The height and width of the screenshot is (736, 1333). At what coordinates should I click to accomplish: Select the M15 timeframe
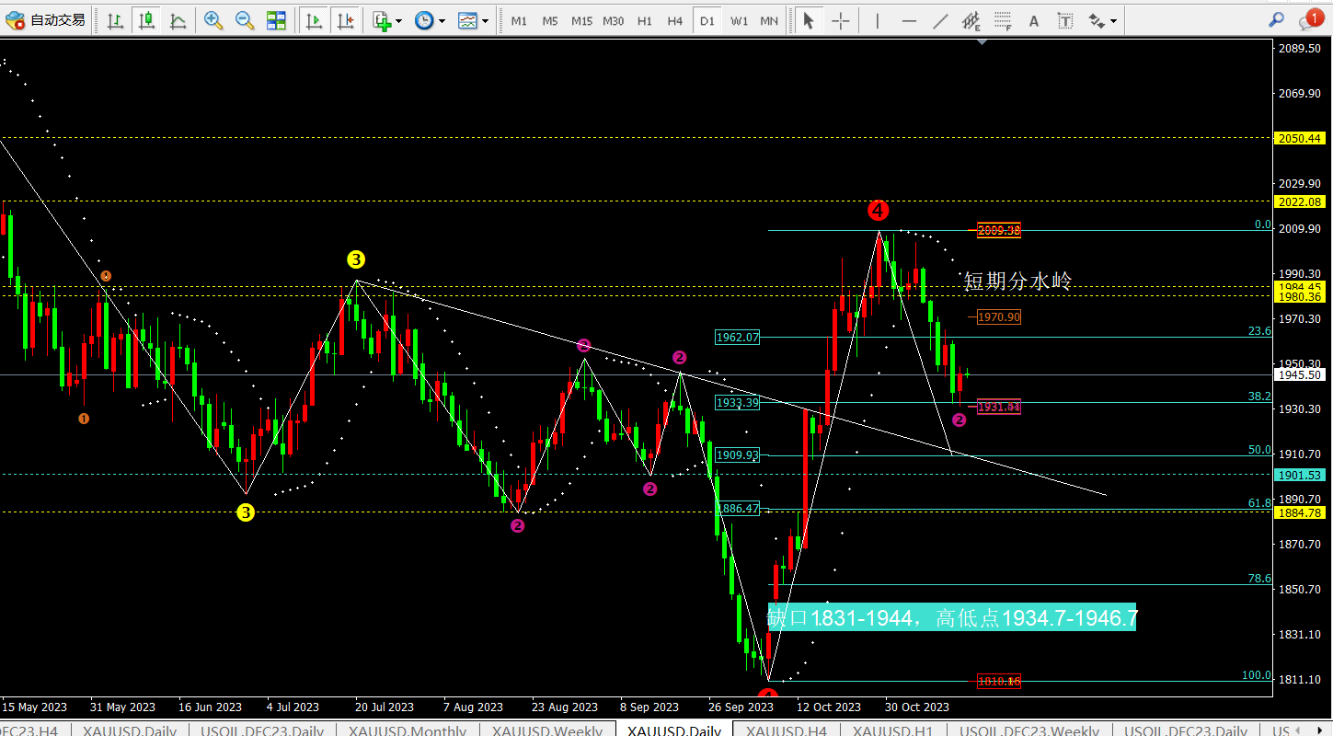coord(581,20)
